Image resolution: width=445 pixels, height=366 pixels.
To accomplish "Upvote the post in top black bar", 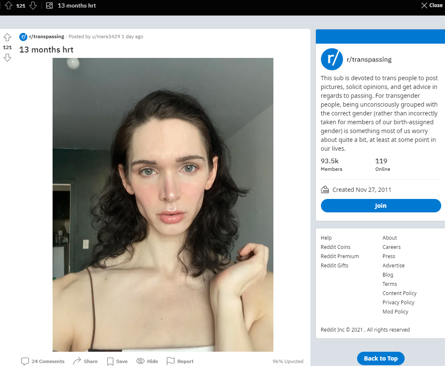I will [8, 5].
